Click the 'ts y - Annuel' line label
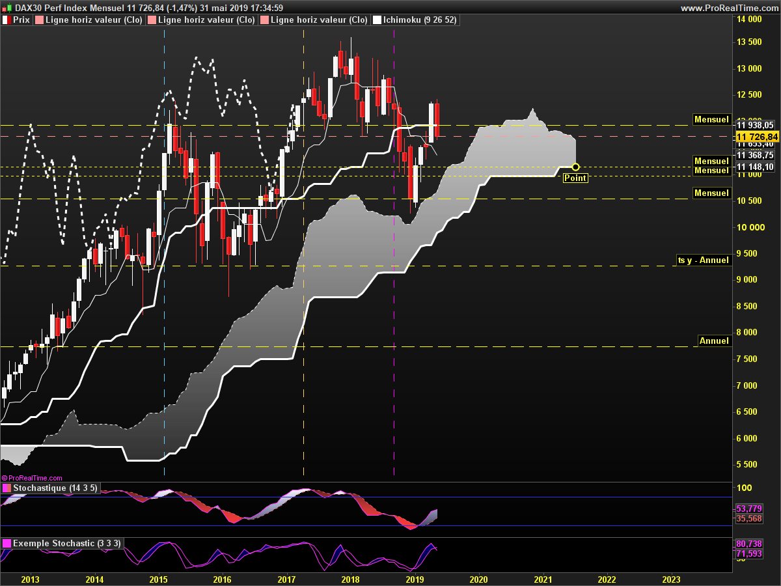Image resolution: width=781 pixels, height=586 pixels. tap(703, 260)
